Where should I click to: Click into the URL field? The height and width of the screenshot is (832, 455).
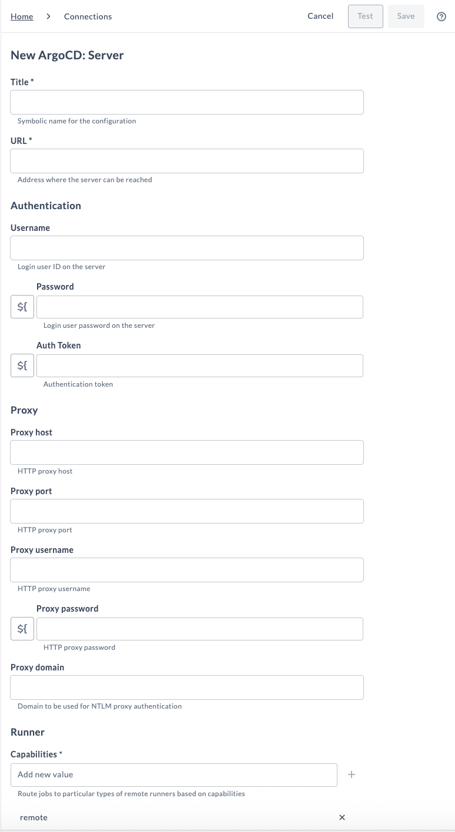pos(187,161)
